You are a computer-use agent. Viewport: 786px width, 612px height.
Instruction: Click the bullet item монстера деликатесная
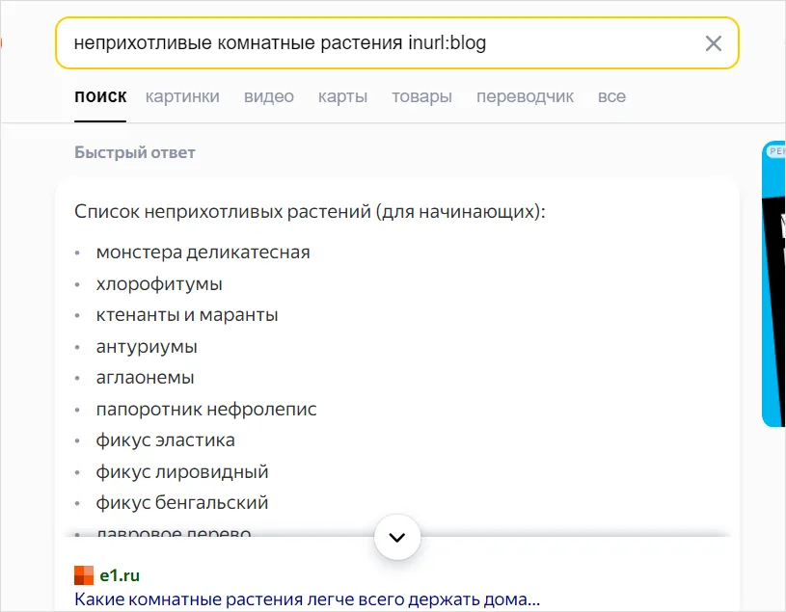[x=203, y=252]
